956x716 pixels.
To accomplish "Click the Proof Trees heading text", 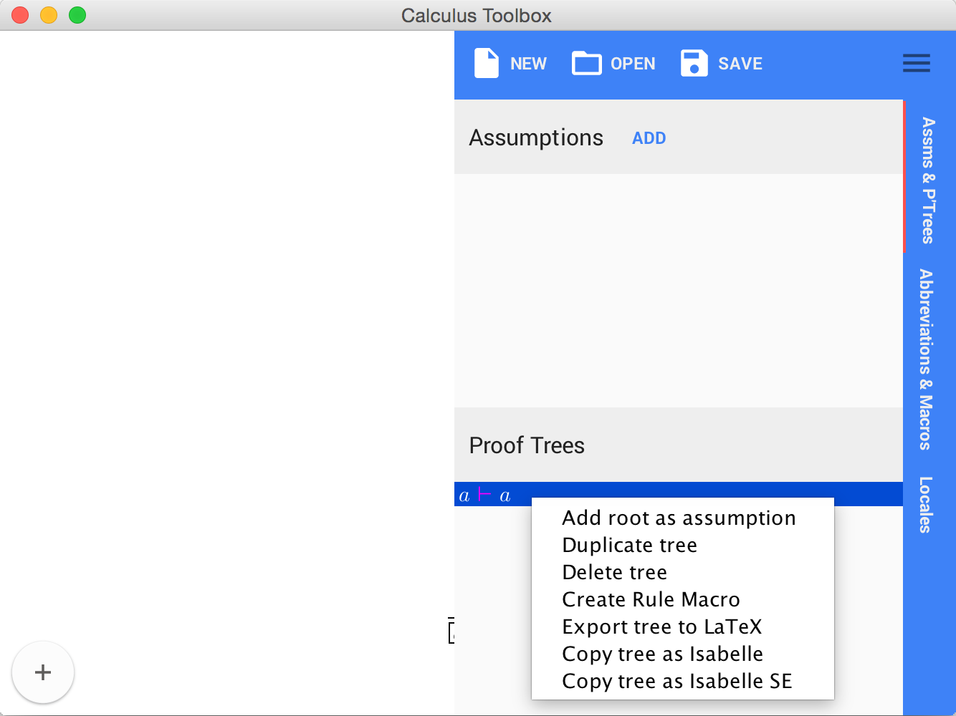I will (x=527, y=445).
